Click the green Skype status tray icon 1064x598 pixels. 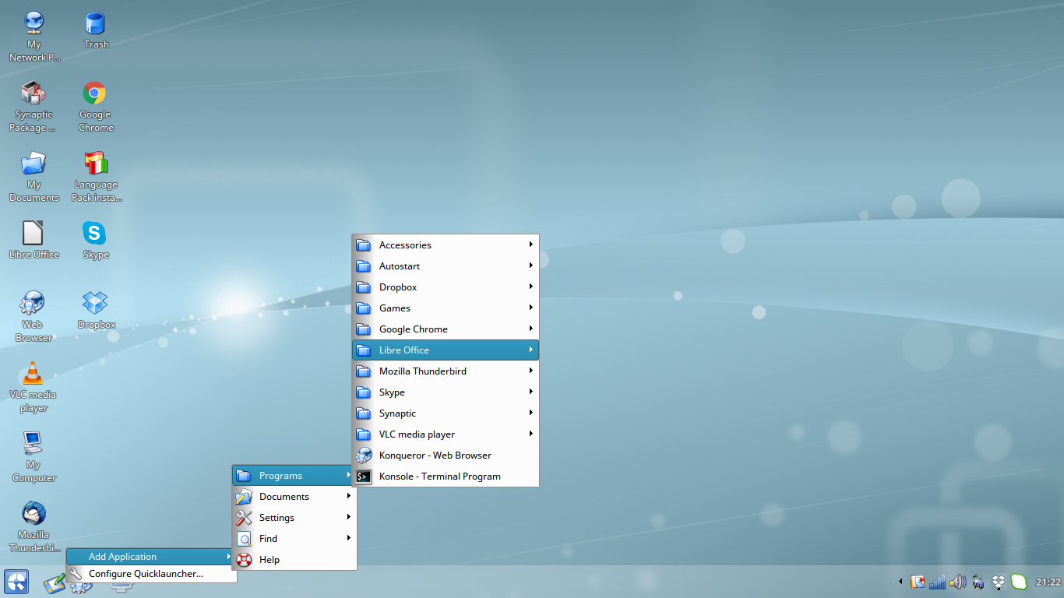pos(1019,582)
